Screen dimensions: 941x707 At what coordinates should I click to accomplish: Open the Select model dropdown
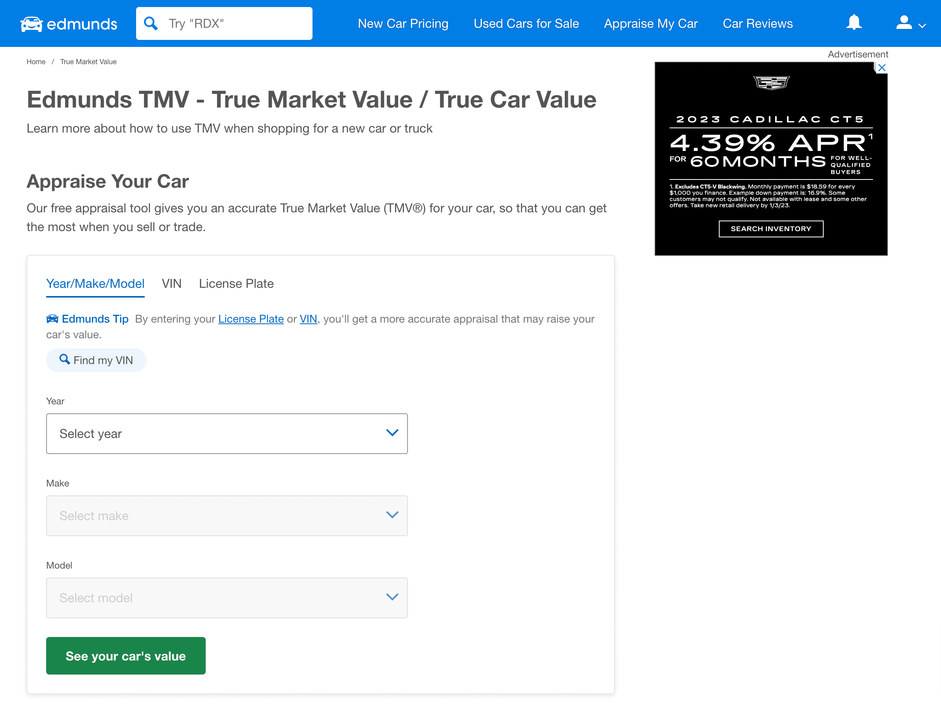point(227,597)
